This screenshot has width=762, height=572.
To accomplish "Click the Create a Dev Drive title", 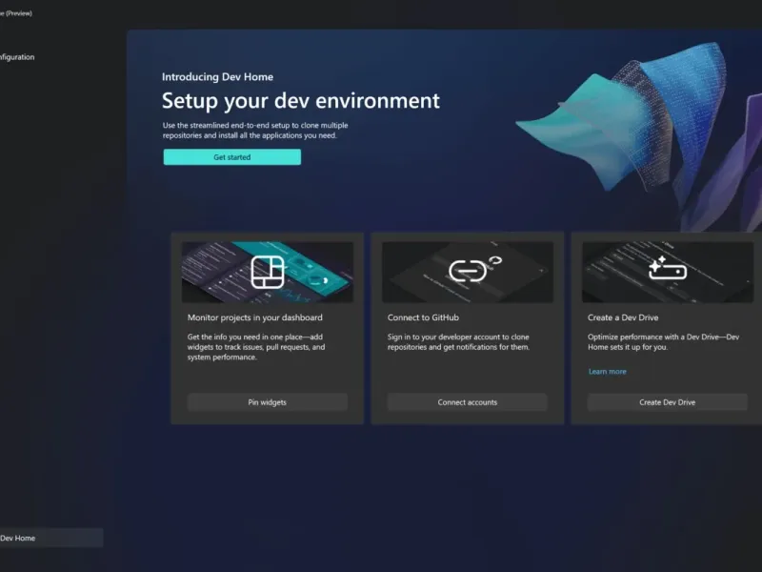I will [x=623, y=317].
